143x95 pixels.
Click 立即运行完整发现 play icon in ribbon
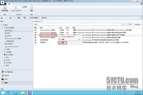tap(16, 8)
